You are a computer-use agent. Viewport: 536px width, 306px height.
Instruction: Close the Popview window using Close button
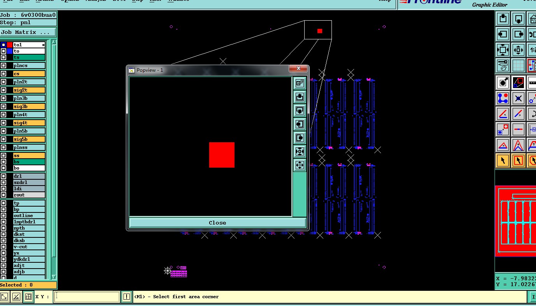[x=217, y=223]
